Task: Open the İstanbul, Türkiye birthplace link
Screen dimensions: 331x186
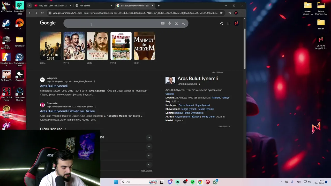Action: (x=221, y=98)
